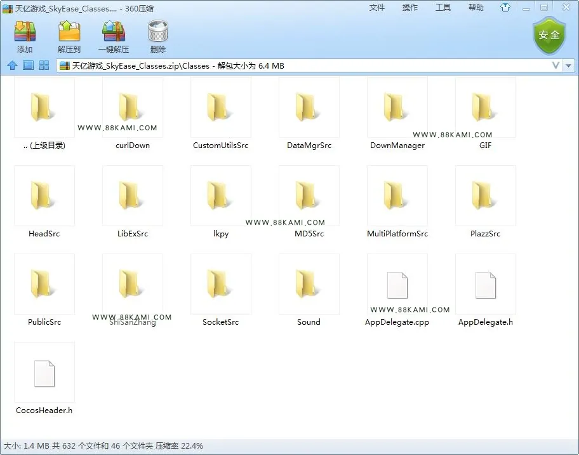Open the 文件 (File) menu
The height and width of the screenshot is (455, 579).
[x=376, y=8]
